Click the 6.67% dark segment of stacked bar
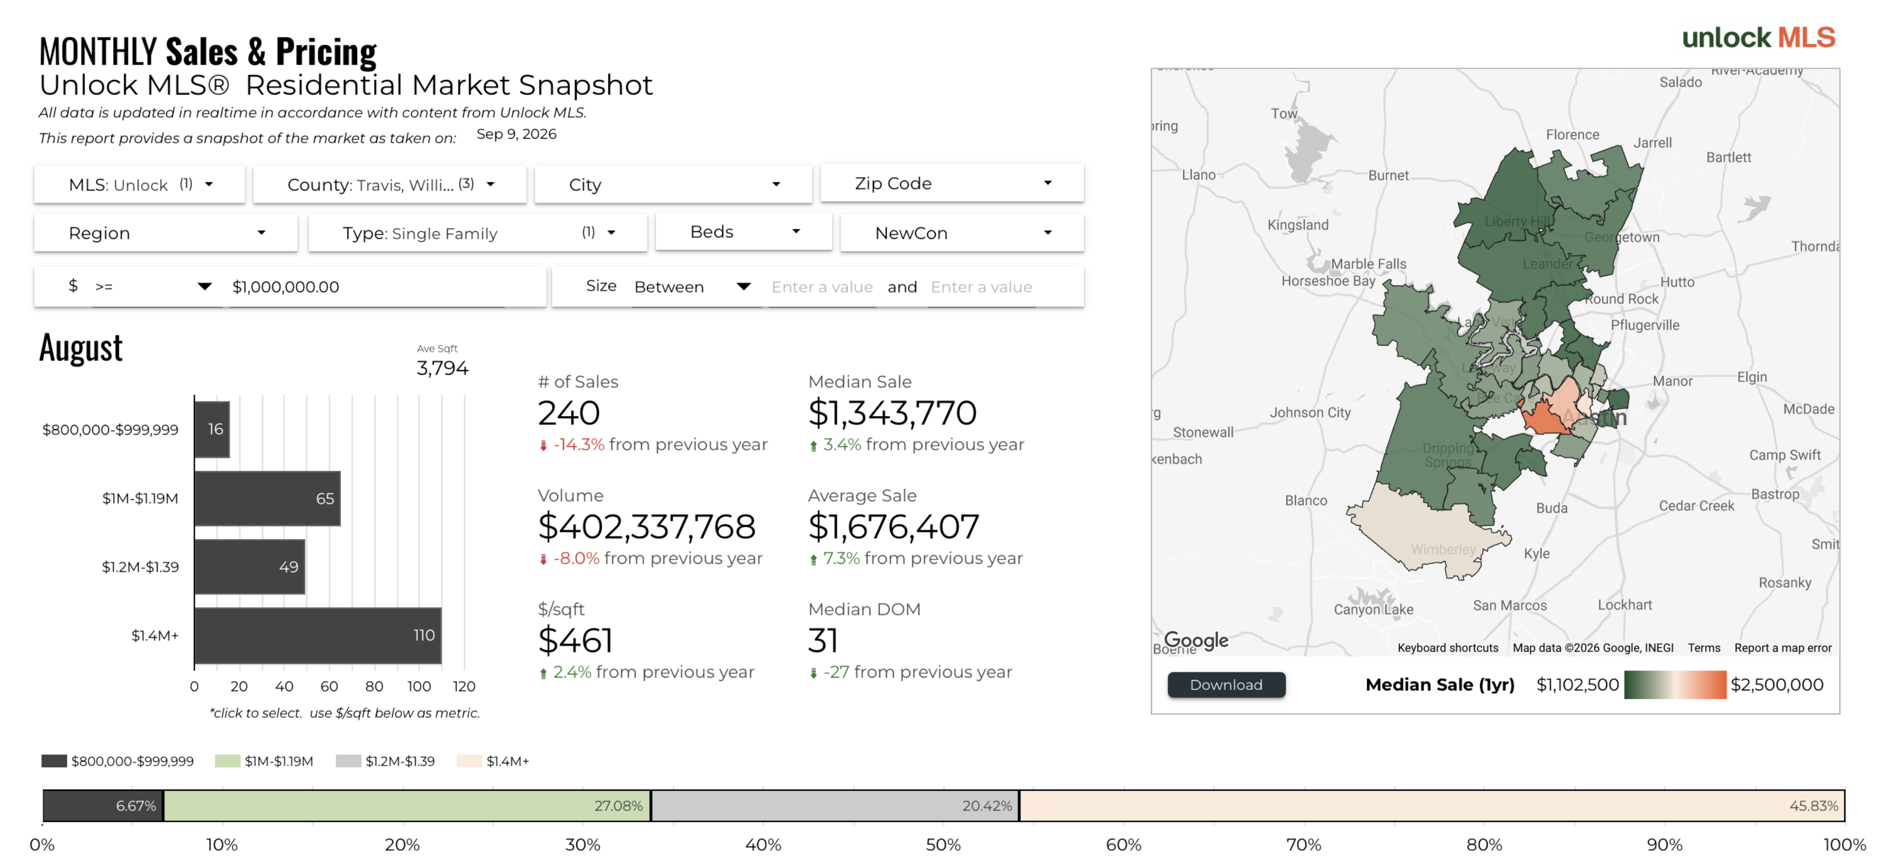The width and height of the screenshot is (1881, 867). (x=103, y=806)
